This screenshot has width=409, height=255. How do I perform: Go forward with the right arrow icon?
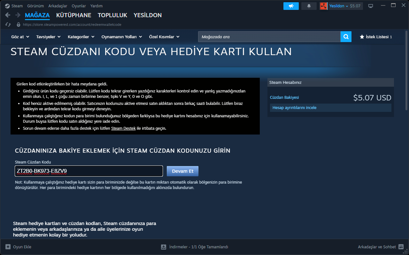(18, 15)
